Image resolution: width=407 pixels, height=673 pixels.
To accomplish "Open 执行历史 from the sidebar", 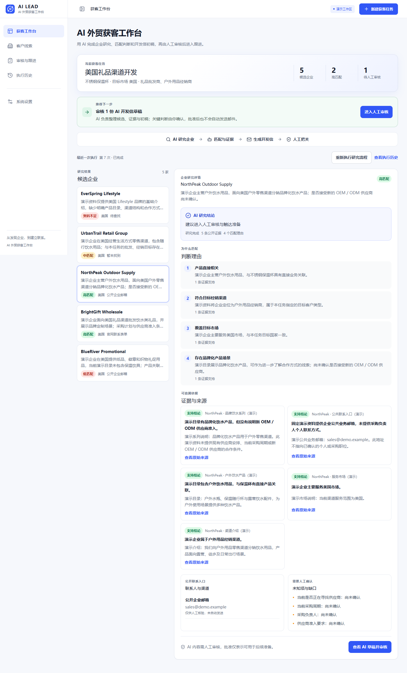I will [34, 75].
